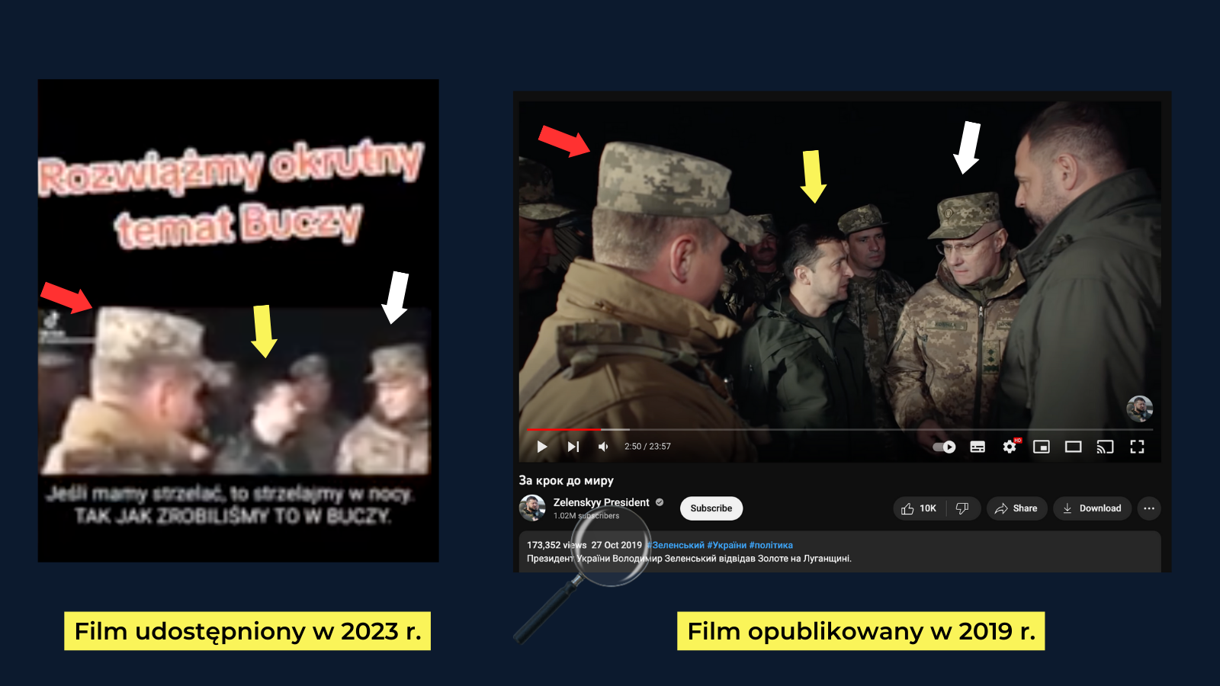Image resolution: width=1220 pixels, height=686 pixels.
Task: Open Zelenskyy President channel avatar
Action: [532, 508]
